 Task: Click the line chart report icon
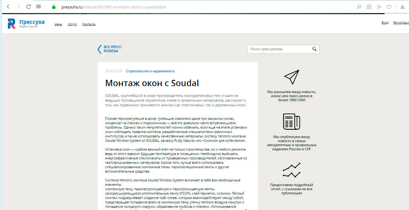point(292,170)
